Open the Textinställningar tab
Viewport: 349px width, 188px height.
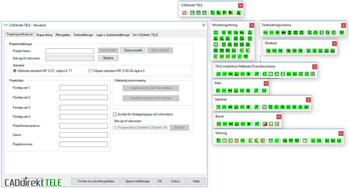pyautogui.click(x=83, y=35)
